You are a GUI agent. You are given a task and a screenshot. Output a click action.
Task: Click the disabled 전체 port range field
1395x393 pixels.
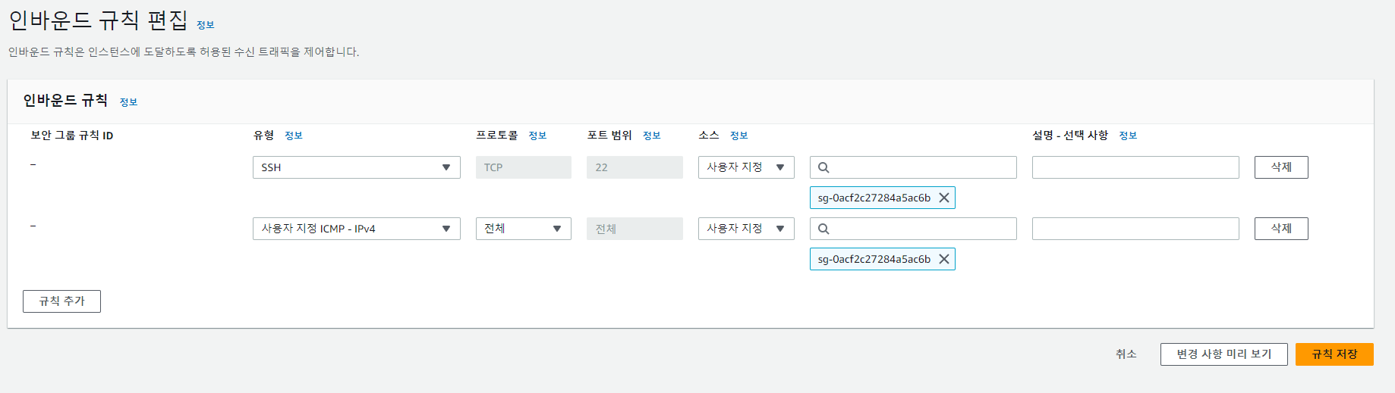[x=635, y=229]
